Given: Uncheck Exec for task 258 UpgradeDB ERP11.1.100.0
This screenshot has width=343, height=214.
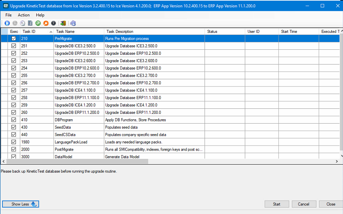Looking at the screenshot, I should click(x=14, y=98).
